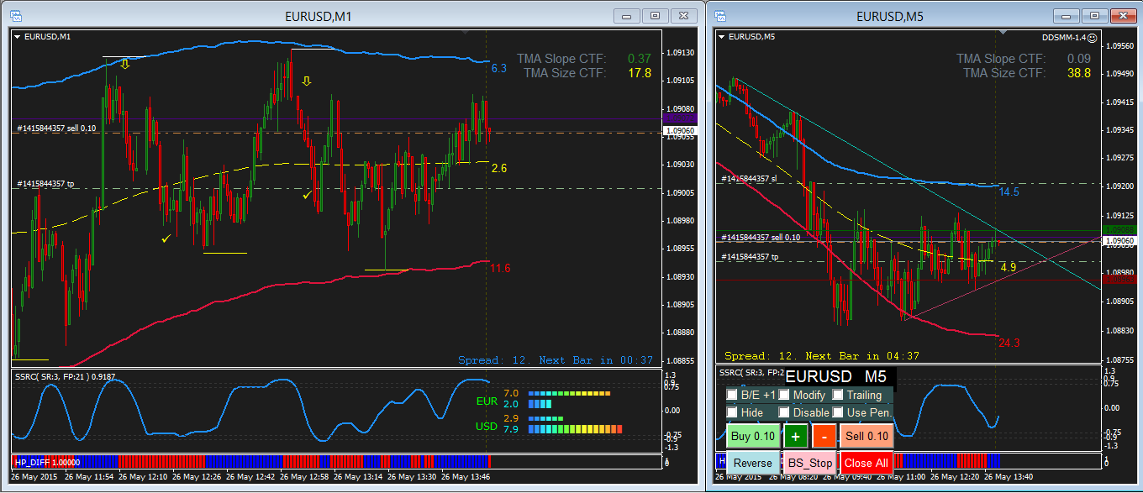Expand the EURUSD,M1 chart dropdown triangle
The image size is (1143, 493).
[x=18, y=37]
